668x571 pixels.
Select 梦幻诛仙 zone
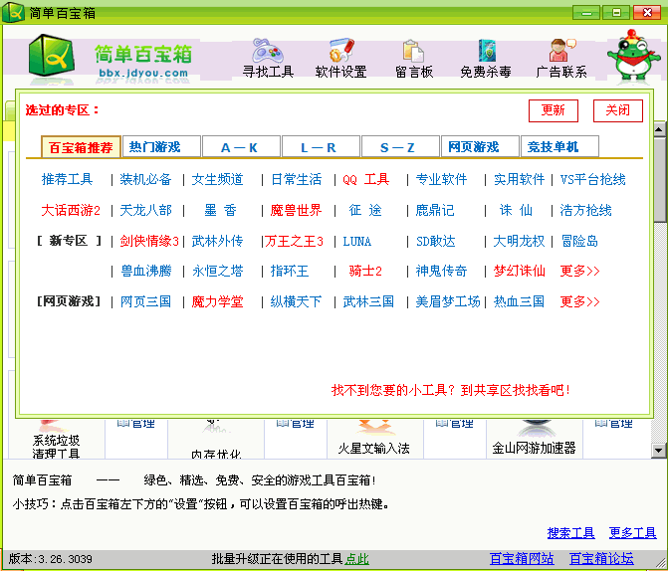pyautogui.click(x=520, y=271)
